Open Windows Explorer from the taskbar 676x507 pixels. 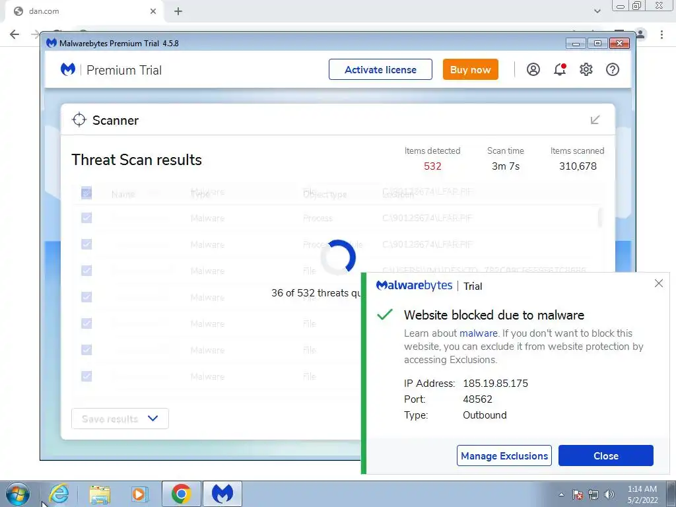point(100,494)
